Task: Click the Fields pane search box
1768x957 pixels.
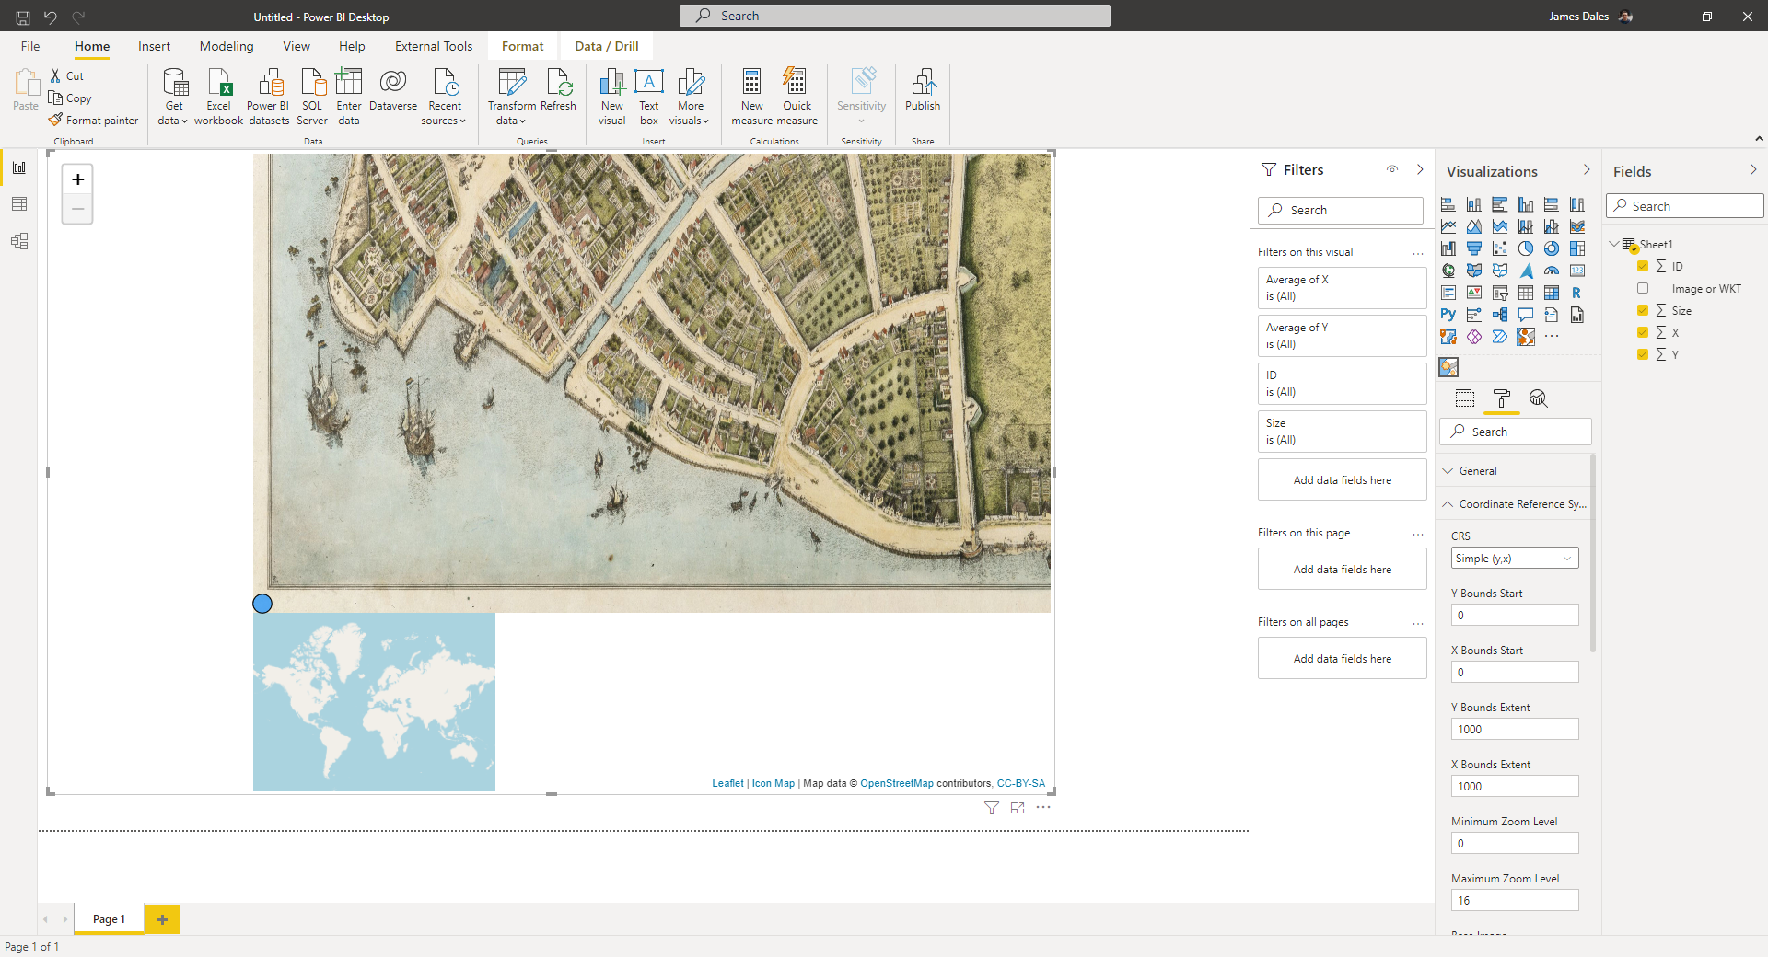Action: click(x=1685, y=206)
